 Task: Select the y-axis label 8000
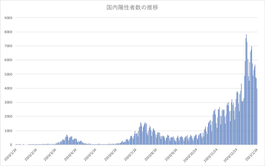point(8,32)
